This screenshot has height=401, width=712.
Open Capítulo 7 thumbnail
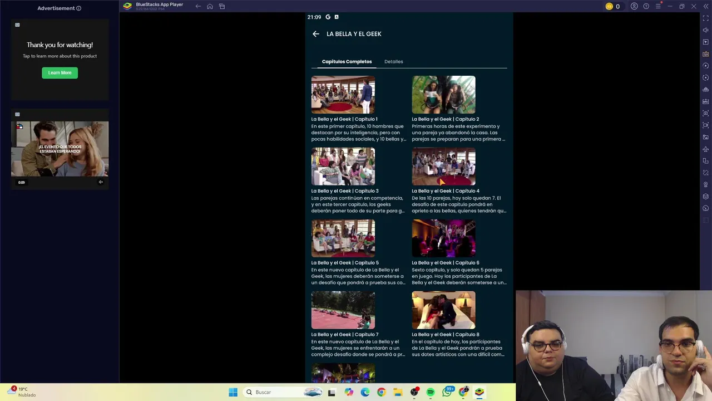coord(343,310)
